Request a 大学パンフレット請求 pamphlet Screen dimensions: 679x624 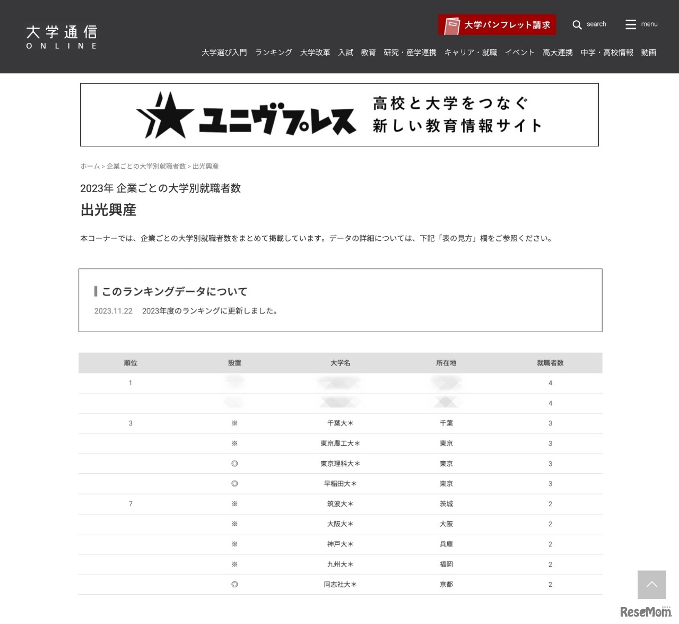click(x=497, y=25)
